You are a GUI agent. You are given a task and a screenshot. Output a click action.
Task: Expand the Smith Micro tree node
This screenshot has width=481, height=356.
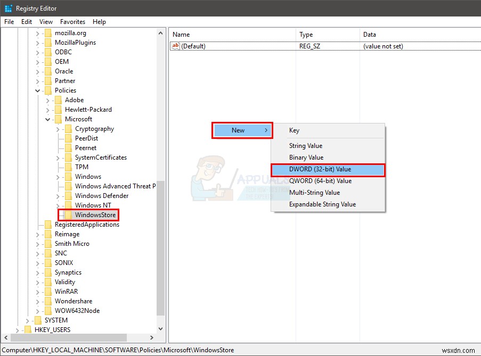[x=37, y=244]
